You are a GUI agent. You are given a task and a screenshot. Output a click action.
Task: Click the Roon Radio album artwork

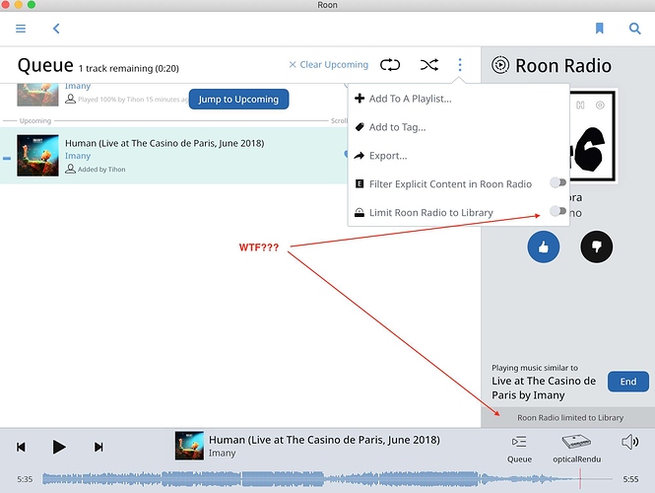[594, 135]
